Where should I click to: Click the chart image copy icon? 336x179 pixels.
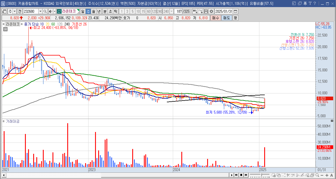(312, 175)
